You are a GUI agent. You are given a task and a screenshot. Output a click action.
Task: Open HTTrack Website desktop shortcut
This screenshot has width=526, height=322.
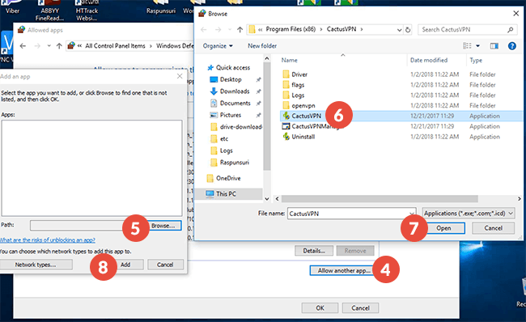[x=87, y=11]
